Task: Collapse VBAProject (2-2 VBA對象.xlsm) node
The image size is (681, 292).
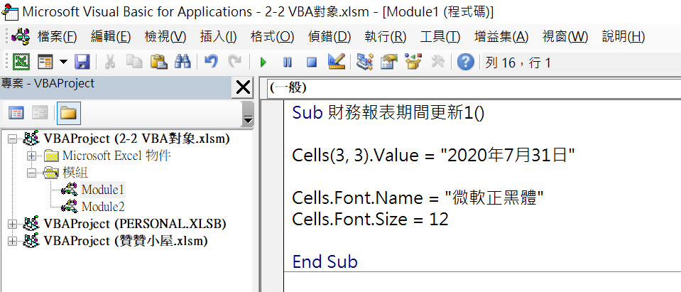Action: coord(12,139)
